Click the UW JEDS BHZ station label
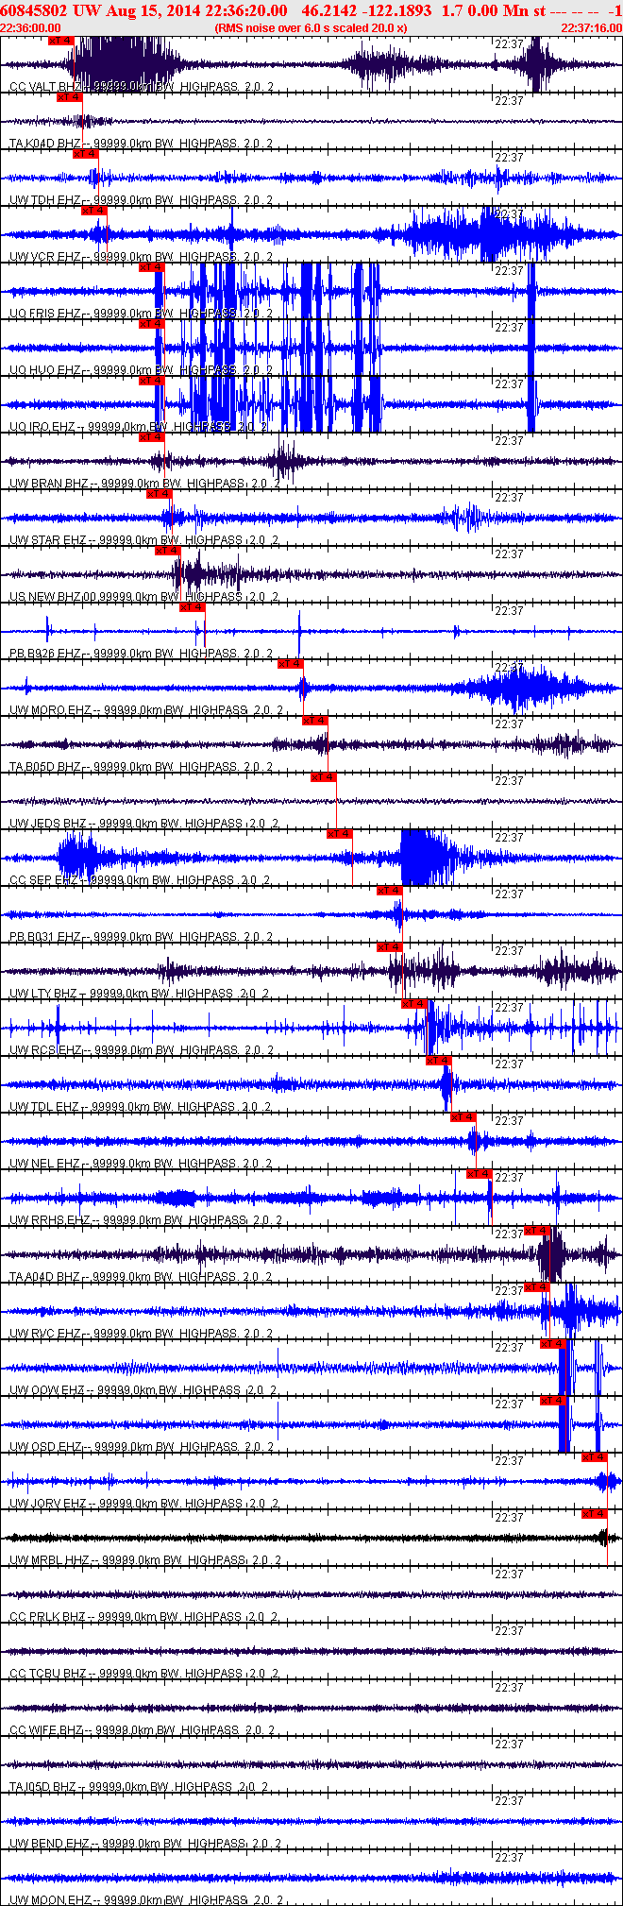The image size is (623, 1906). click(48, 824)
